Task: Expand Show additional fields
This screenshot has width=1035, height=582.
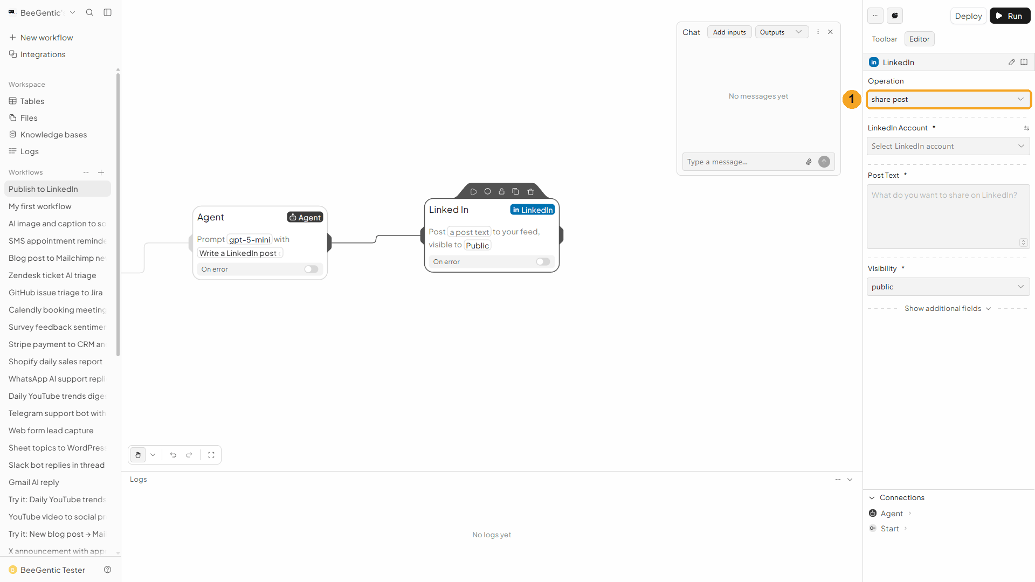Action: 948,308
